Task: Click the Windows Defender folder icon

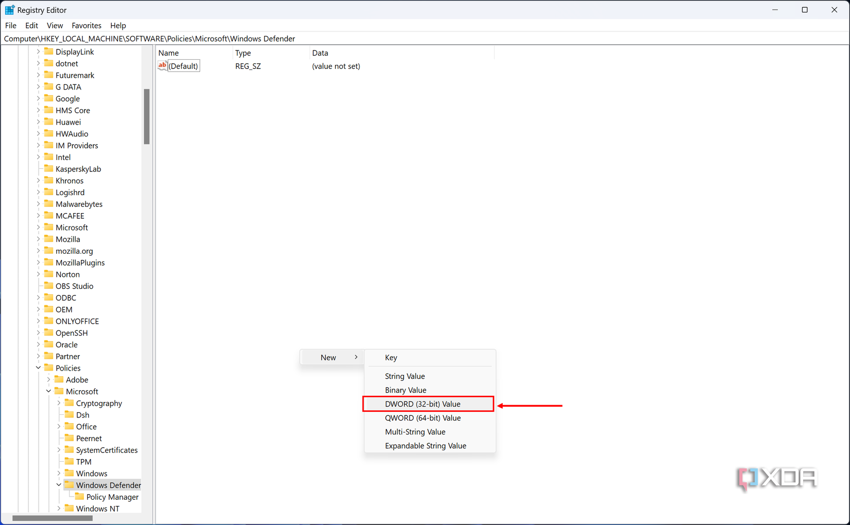Action: point(70,485)
